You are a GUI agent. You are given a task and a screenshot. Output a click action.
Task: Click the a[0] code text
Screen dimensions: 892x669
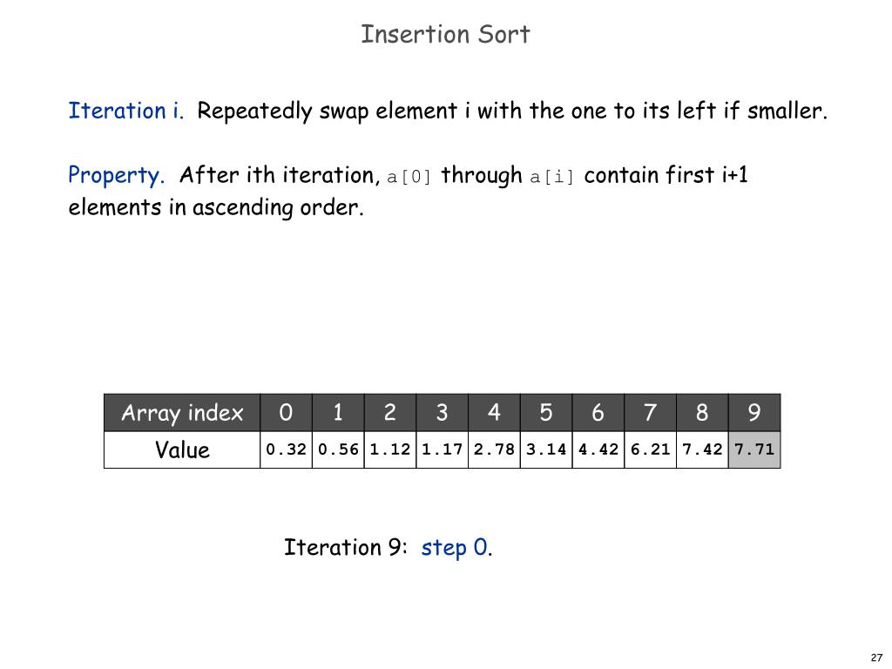[409, 177]
